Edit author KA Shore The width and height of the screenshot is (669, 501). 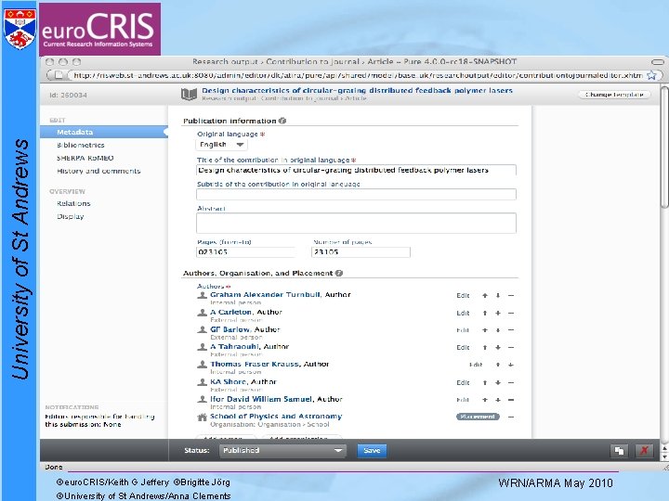coord(463,382)
